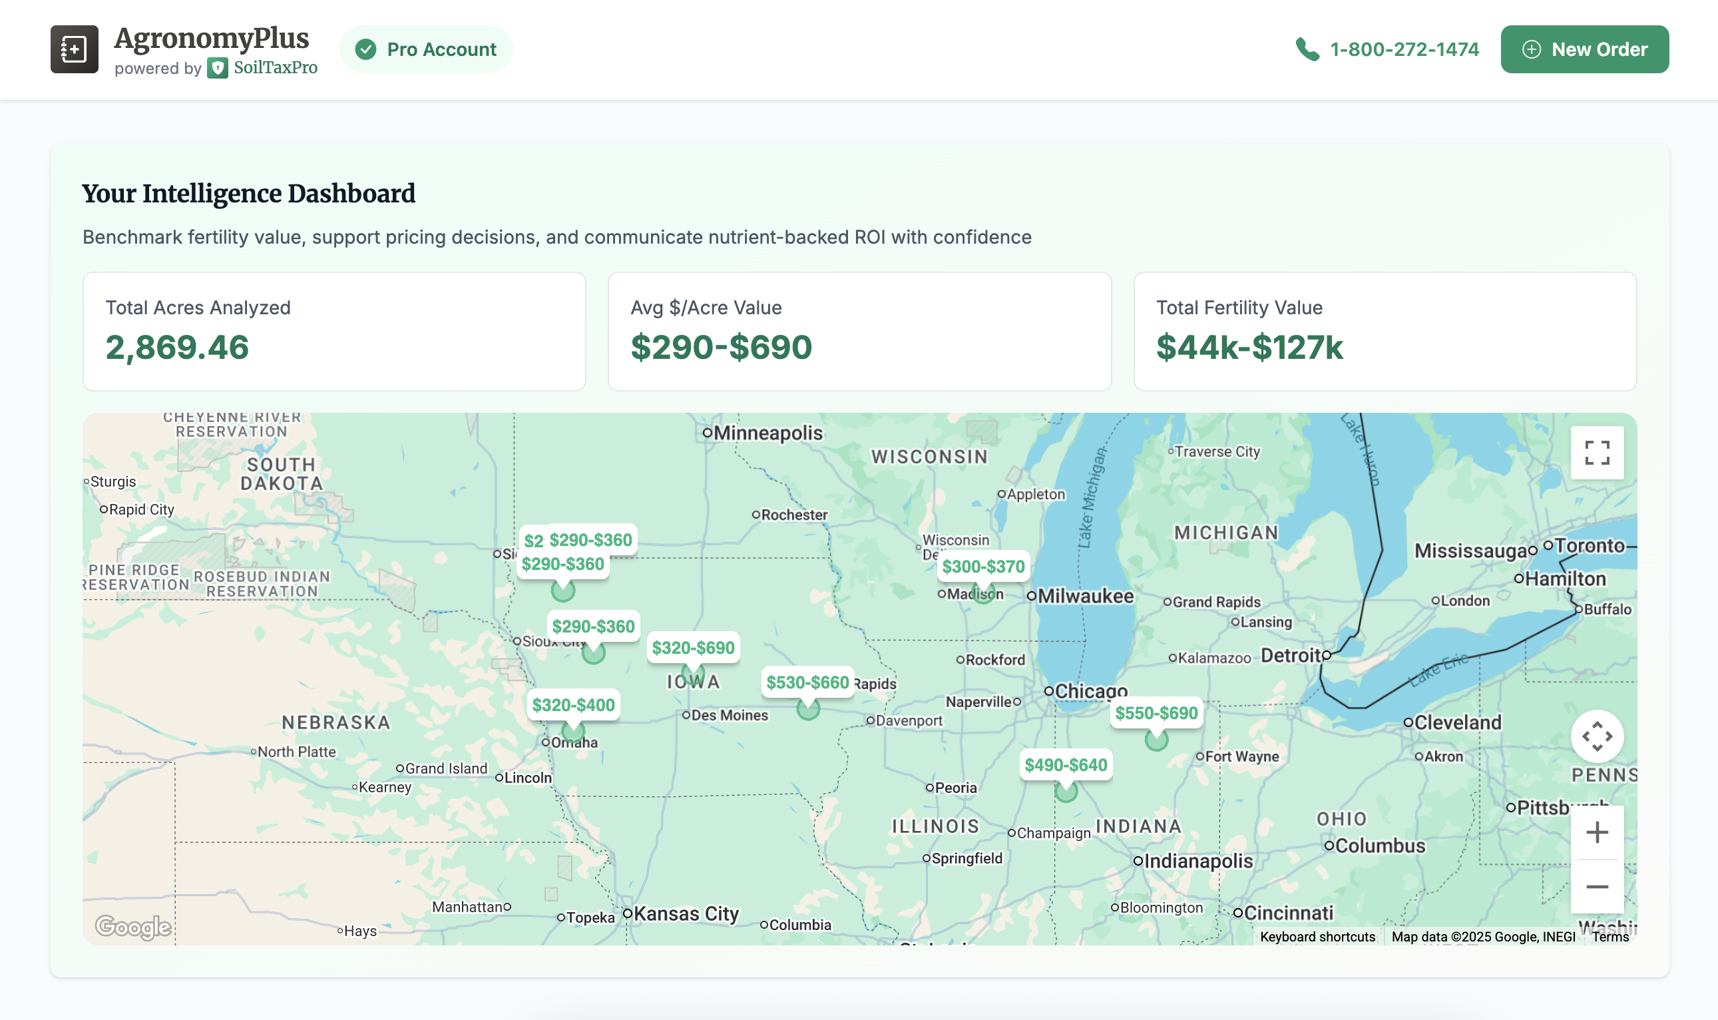Click the Pro Account badge

pos(426,49)
